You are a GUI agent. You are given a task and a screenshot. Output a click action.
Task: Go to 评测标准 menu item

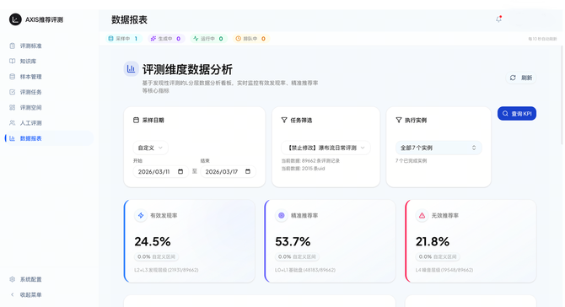click(49, 46)
